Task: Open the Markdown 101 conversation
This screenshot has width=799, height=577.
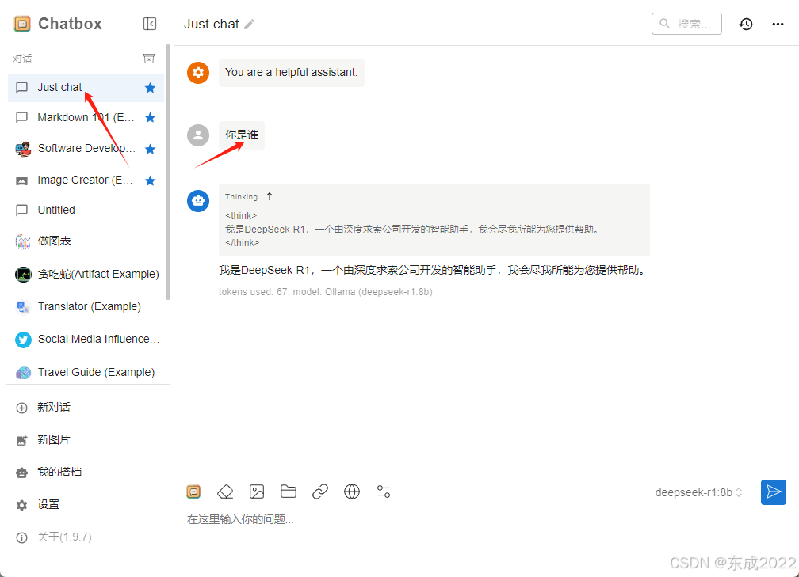Action: point(86,117)
